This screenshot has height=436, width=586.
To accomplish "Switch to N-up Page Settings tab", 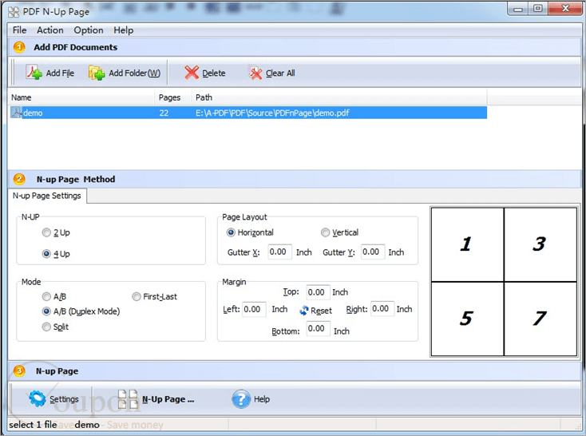I will [x=47, y=196].
